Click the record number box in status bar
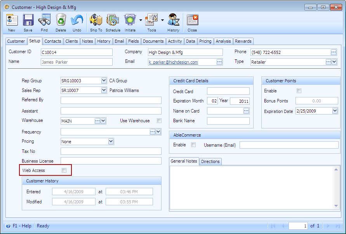346x234 pixels. pyautogui.click(x=298, y=226)
